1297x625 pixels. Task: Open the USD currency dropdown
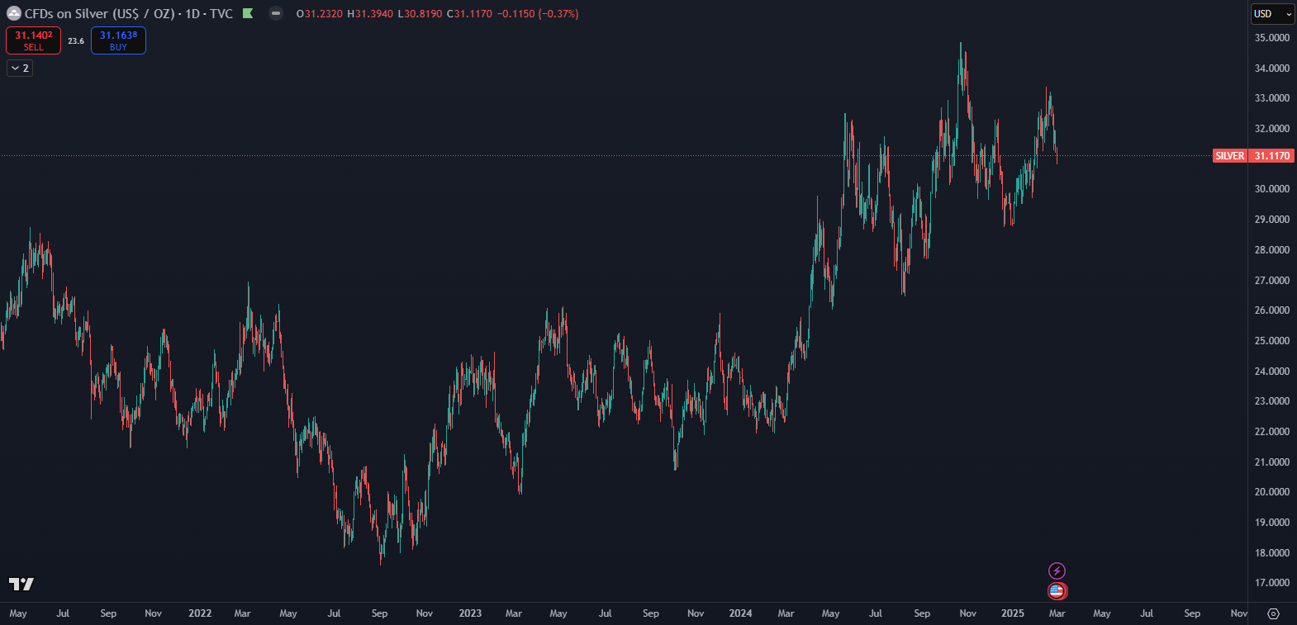tap(1271, 14)
